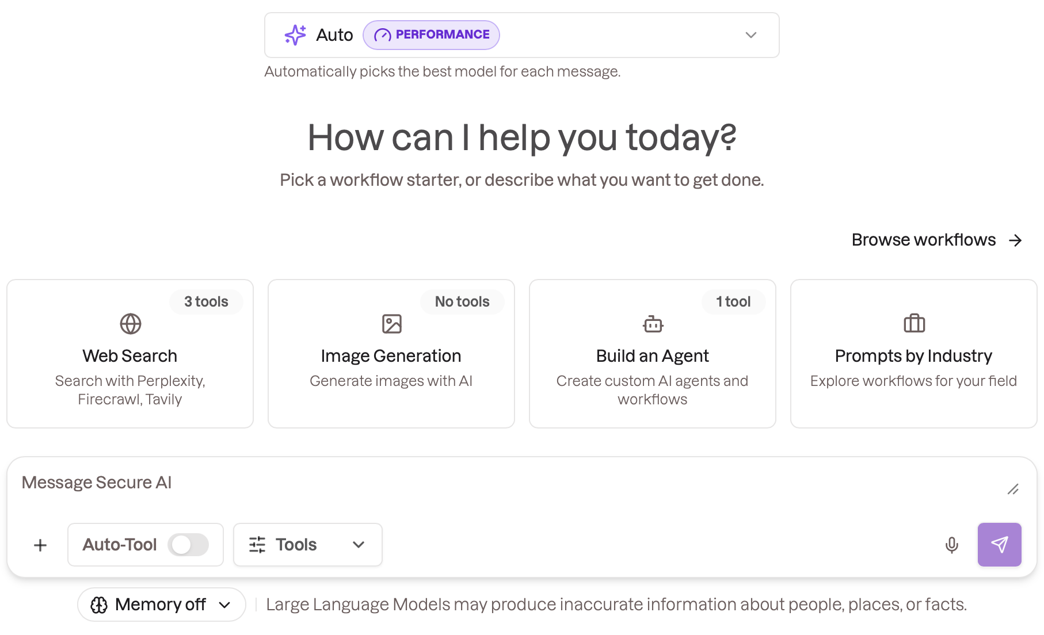Click 'Automatically picks the best model' text
Screen dimensions: 1044x635
tap(443, 72)
